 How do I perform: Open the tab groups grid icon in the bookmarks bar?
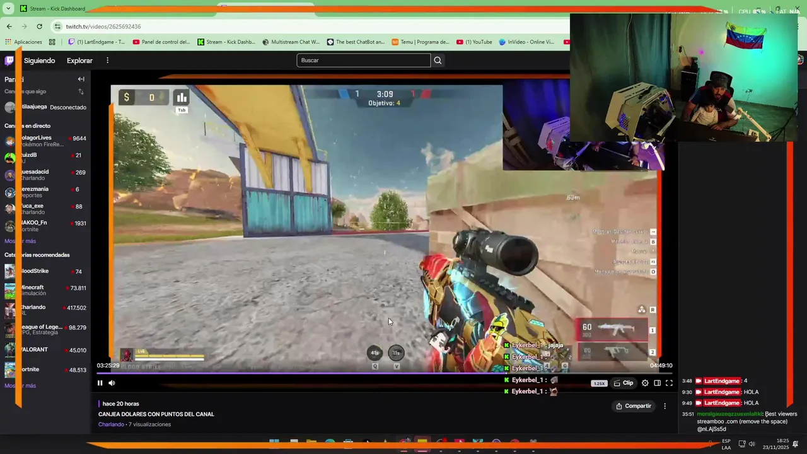point(52,42)
